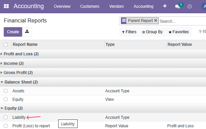Open the activities clock icon
206x129 pixels.
(189, 6)
